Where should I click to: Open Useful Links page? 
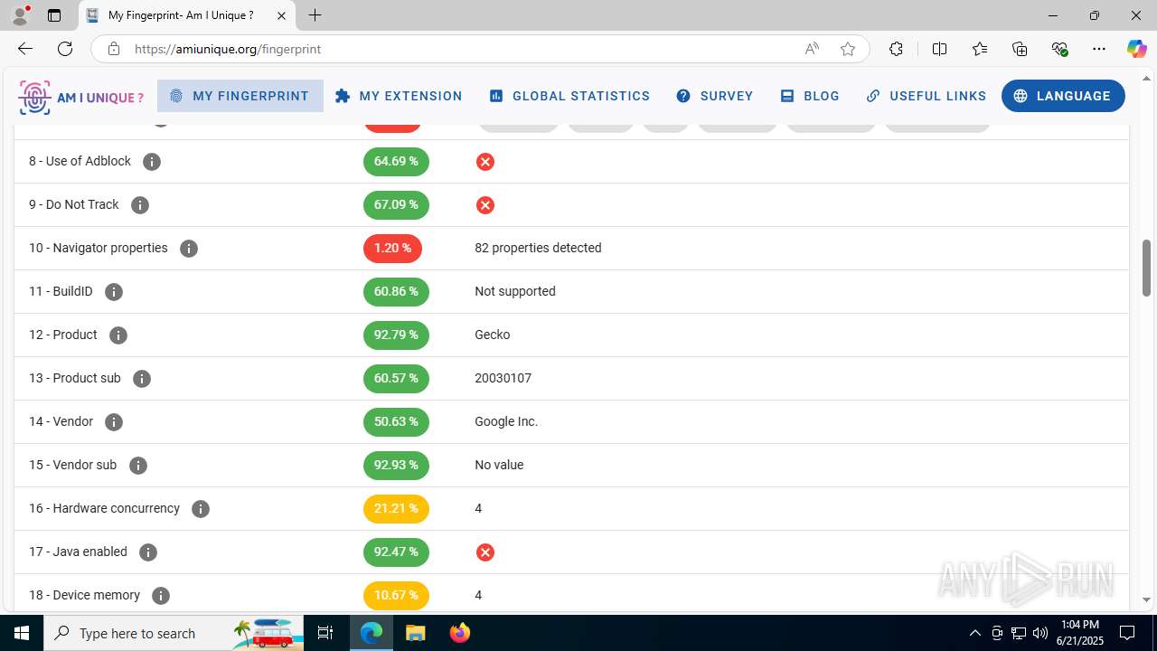point(926,96)
